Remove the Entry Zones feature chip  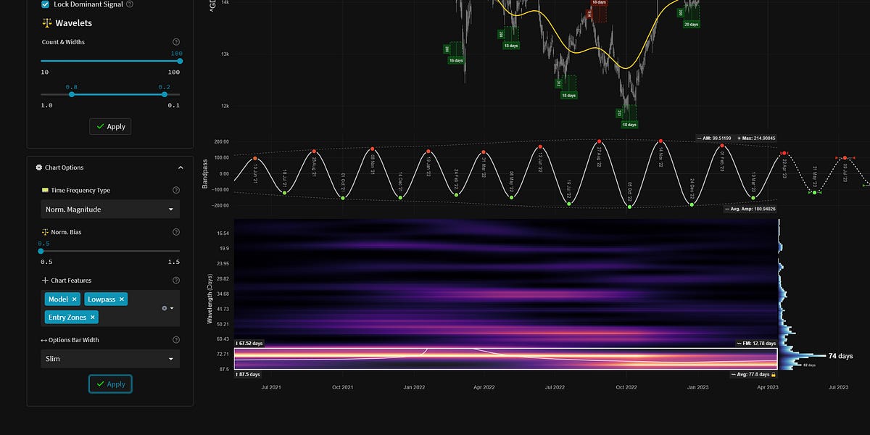93,317
